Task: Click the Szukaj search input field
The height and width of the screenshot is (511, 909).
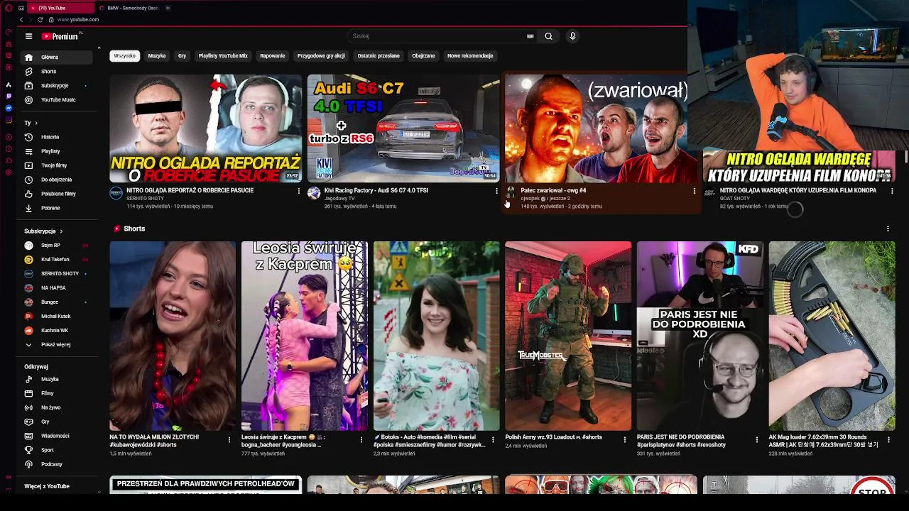Action: 435,36
